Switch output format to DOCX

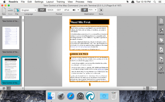point(50,10)
